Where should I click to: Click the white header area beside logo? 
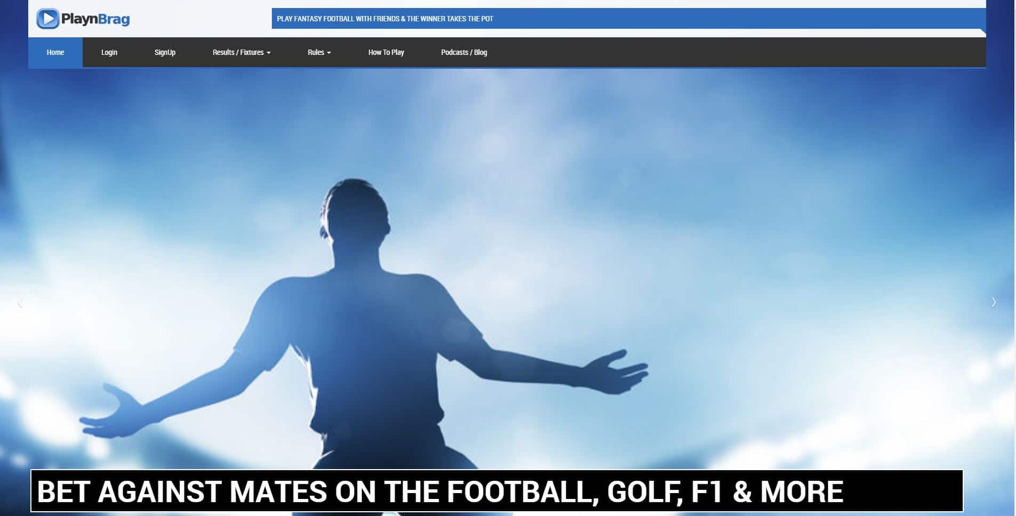pos(203,19)
